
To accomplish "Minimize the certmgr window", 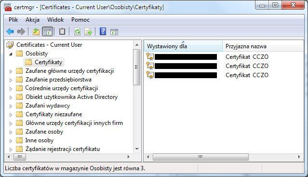I will [x=262, y=5].
